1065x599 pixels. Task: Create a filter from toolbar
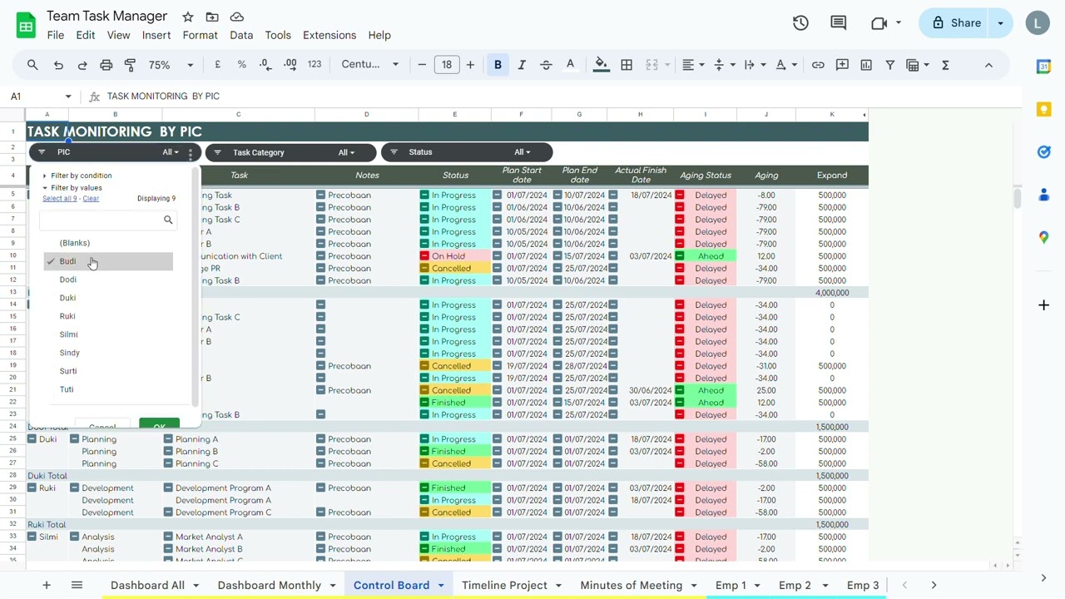tap(889, 65)
